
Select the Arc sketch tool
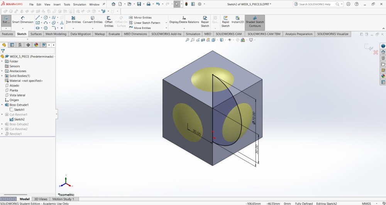pyautogui.click(x=46, y=23)
